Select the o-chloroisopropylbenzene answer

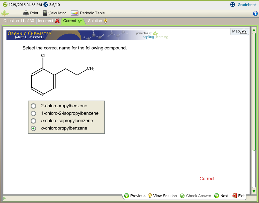coord(33,121)
